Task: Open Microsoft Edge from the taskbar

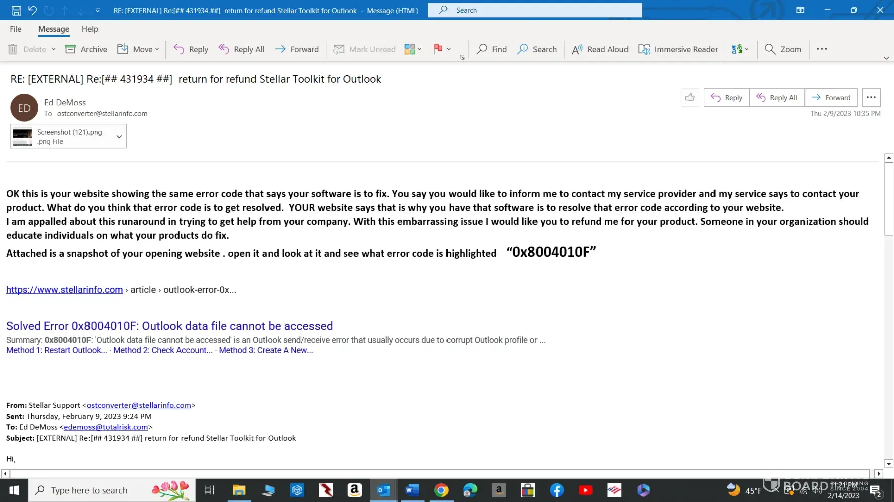Action: click(470, 490)
